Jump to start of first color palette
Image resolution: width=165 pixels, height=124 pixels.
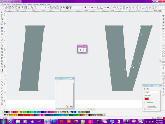1,112
